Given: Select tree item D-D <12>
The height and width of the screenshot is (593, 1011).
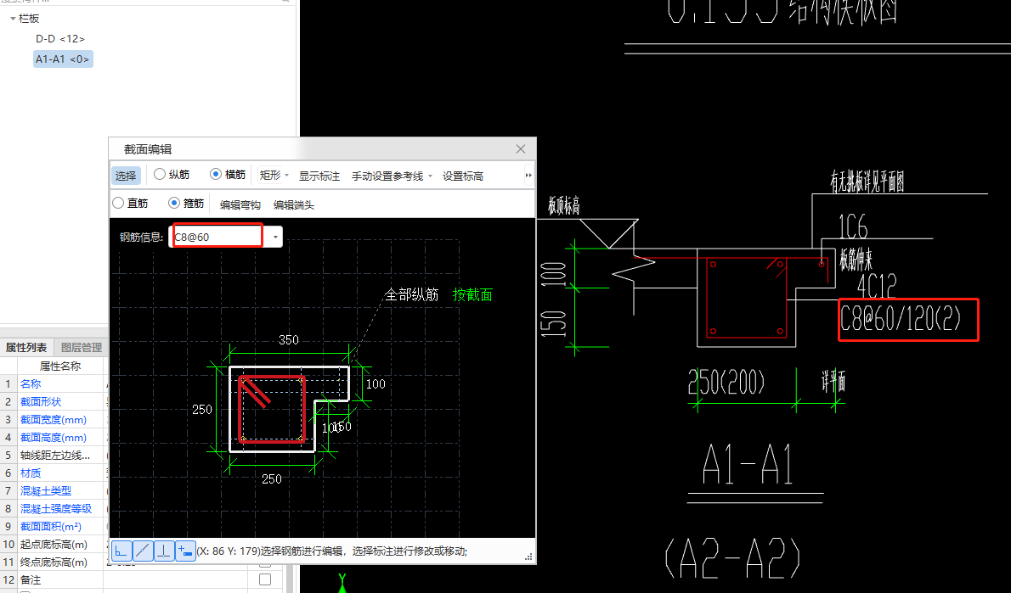Looking at the screenshot, I should pyautogui.click(x=60, y=39).
